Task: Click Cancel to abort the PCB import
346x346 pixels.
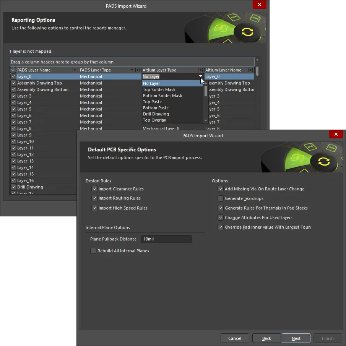Action: point(235,338)
